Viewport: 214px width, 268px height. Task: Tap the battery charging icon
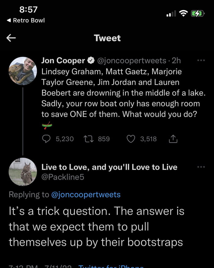click(x=197, y=13)
